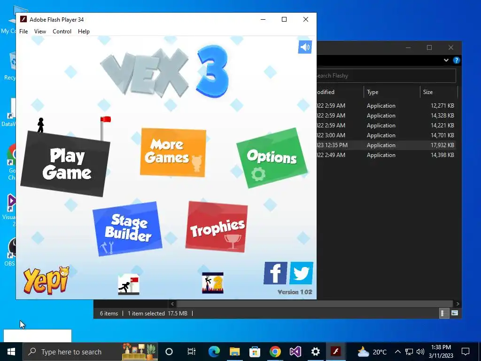Image resolution: width=481 pixels, height=361 pixels.
Task: Select the file row sized 17,932 KB
Action: [x=386, y=145]
